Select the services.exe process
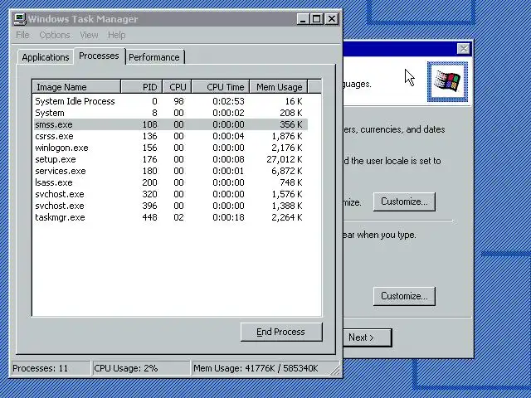 pyautogui.click(x=170, y=171)
